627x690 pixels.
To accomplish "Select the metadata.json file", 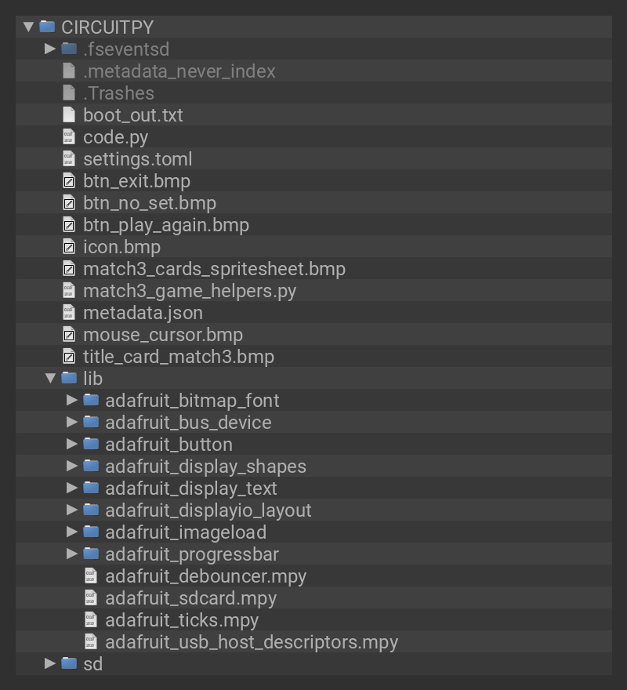I will 143,312.
